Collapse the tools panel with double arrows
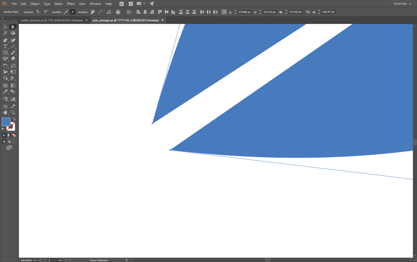 [x=3, y=18]
